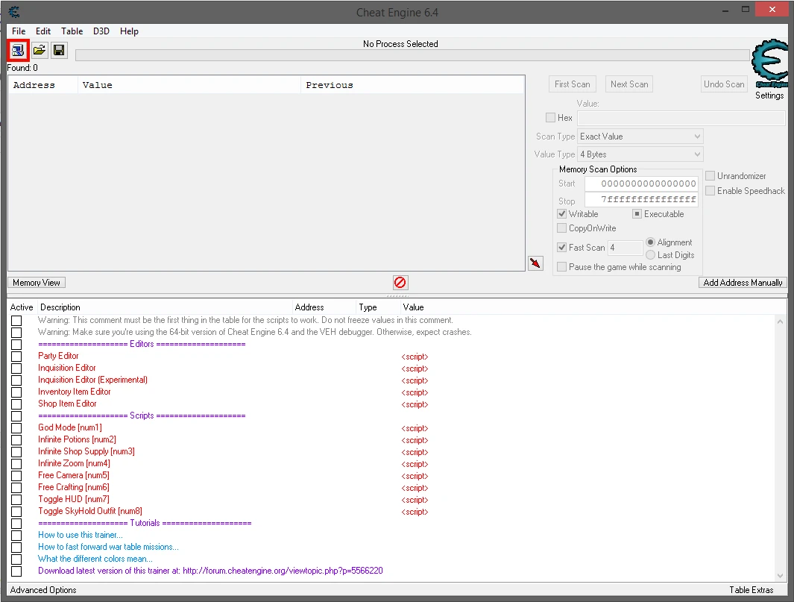Viewport: 794px width, 602px height.
Task: Check the Party Editor script box
Action: (16, 357)
